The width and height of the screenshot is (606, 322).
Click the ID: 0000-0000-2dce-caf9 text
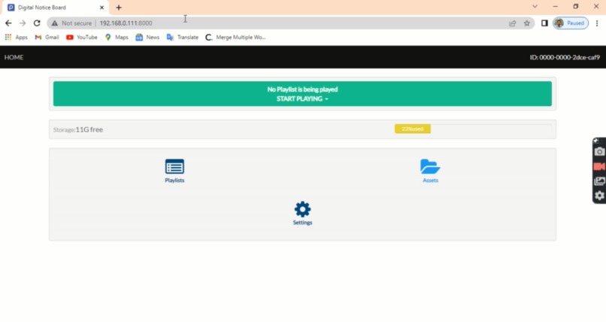click(x=565, y=57)
